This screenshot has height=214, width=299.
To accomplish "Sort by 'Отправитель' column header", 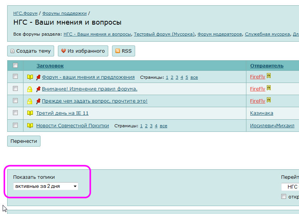I will [267, 66].
